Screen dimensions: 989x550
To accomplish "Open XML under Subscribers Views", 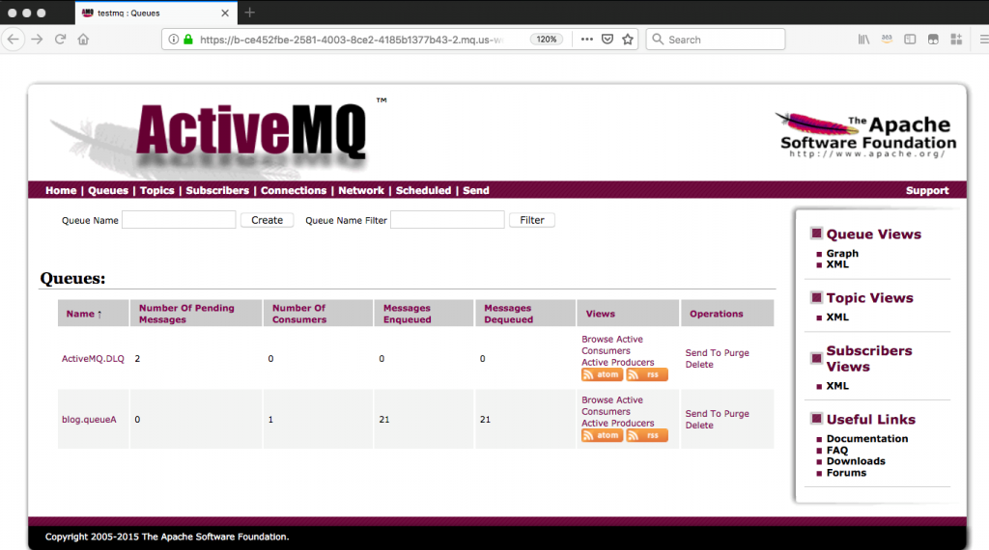I will tap(837, 386).
